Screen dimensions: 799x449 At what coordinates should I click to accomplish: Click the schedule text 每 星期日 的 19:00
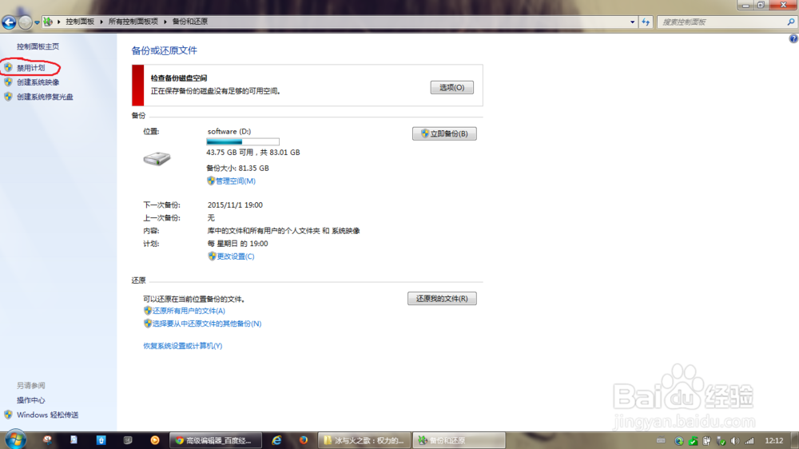tap(237, 244)
